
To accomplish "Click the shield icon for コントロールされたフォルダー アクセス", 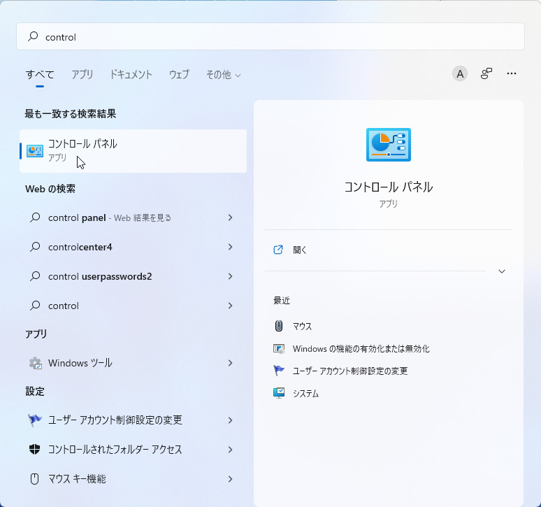I will point(34,450).
